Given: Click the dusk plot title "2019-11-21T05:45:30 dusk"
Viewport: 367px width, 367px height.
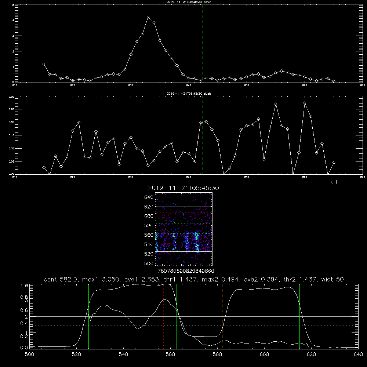Looking at the screenshot, I should click(189, 94).
